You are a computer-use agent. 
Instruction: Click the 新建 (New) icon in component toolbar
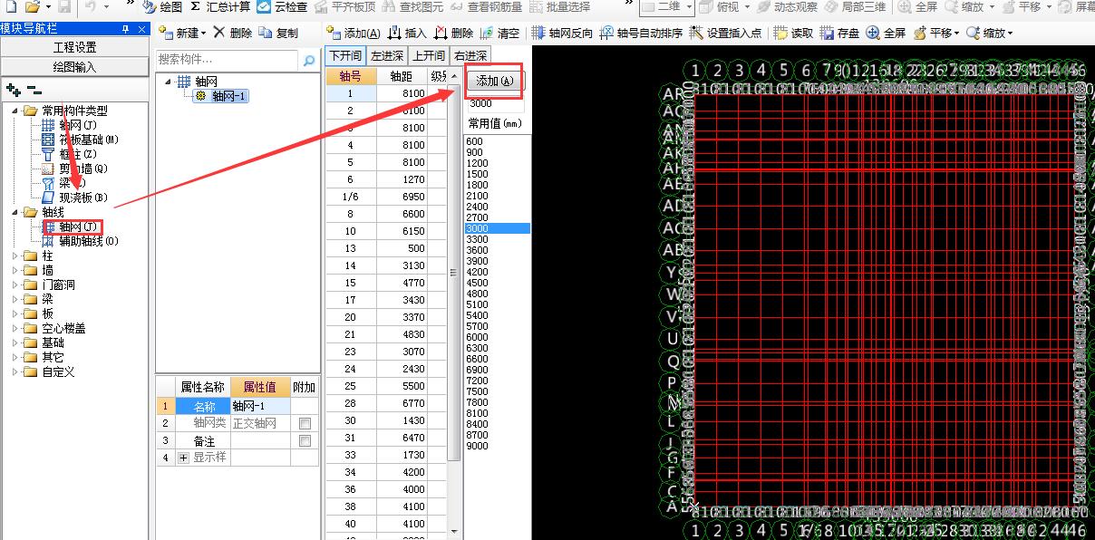[167, 34]
